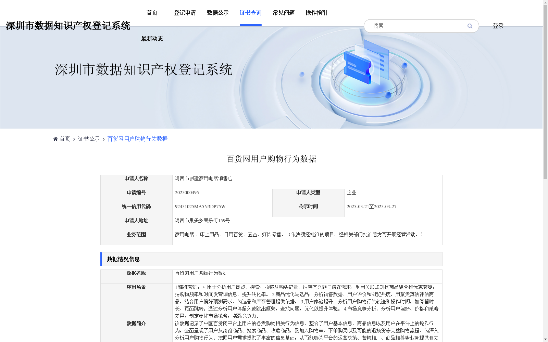
Task: Click the address 靖西市果乐乡果乐街159号
Action: (x=202, y=221)
